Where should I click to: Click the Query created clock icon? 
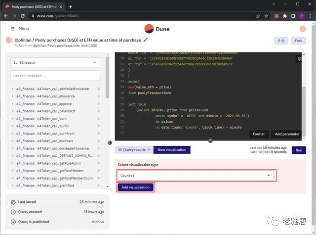click(13, 212)
